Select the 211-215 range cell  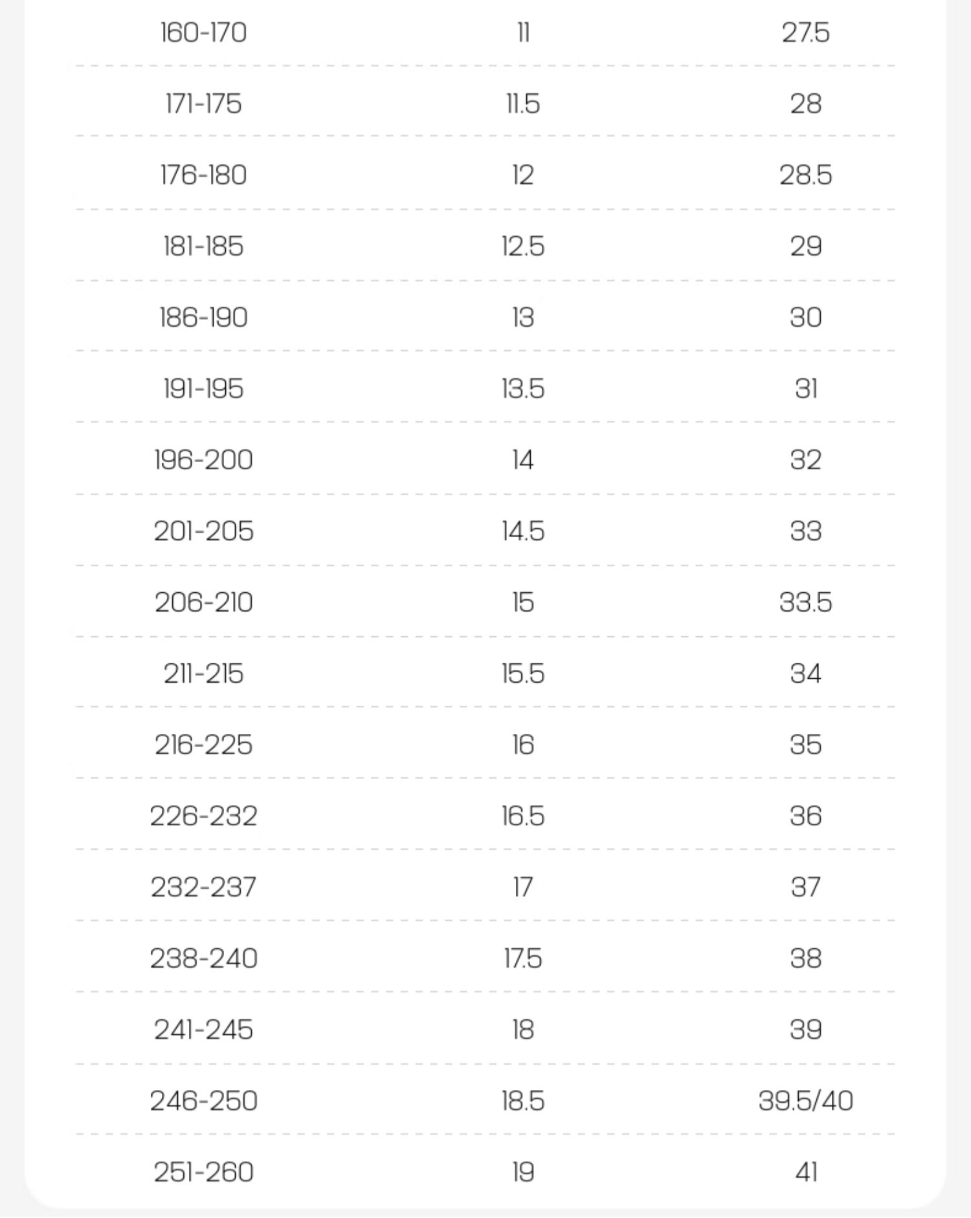(x=203, y=674)
